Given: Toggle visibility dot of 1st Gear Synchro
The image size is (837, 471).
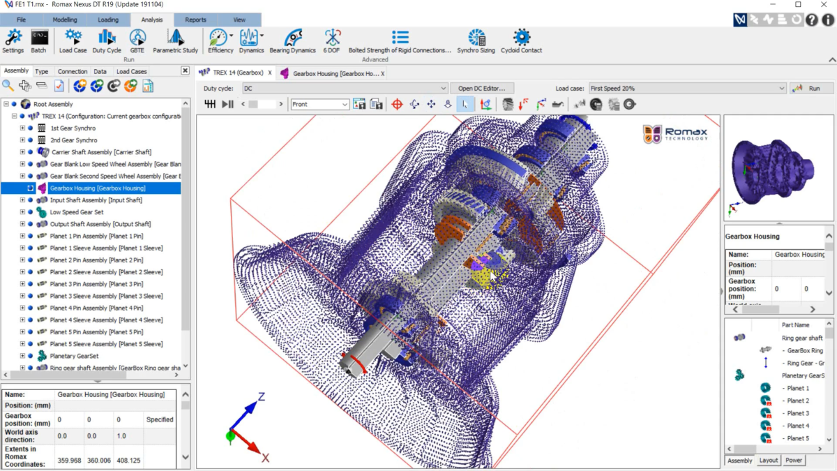Looking at the screenshot, I should (x=31, y=128).
